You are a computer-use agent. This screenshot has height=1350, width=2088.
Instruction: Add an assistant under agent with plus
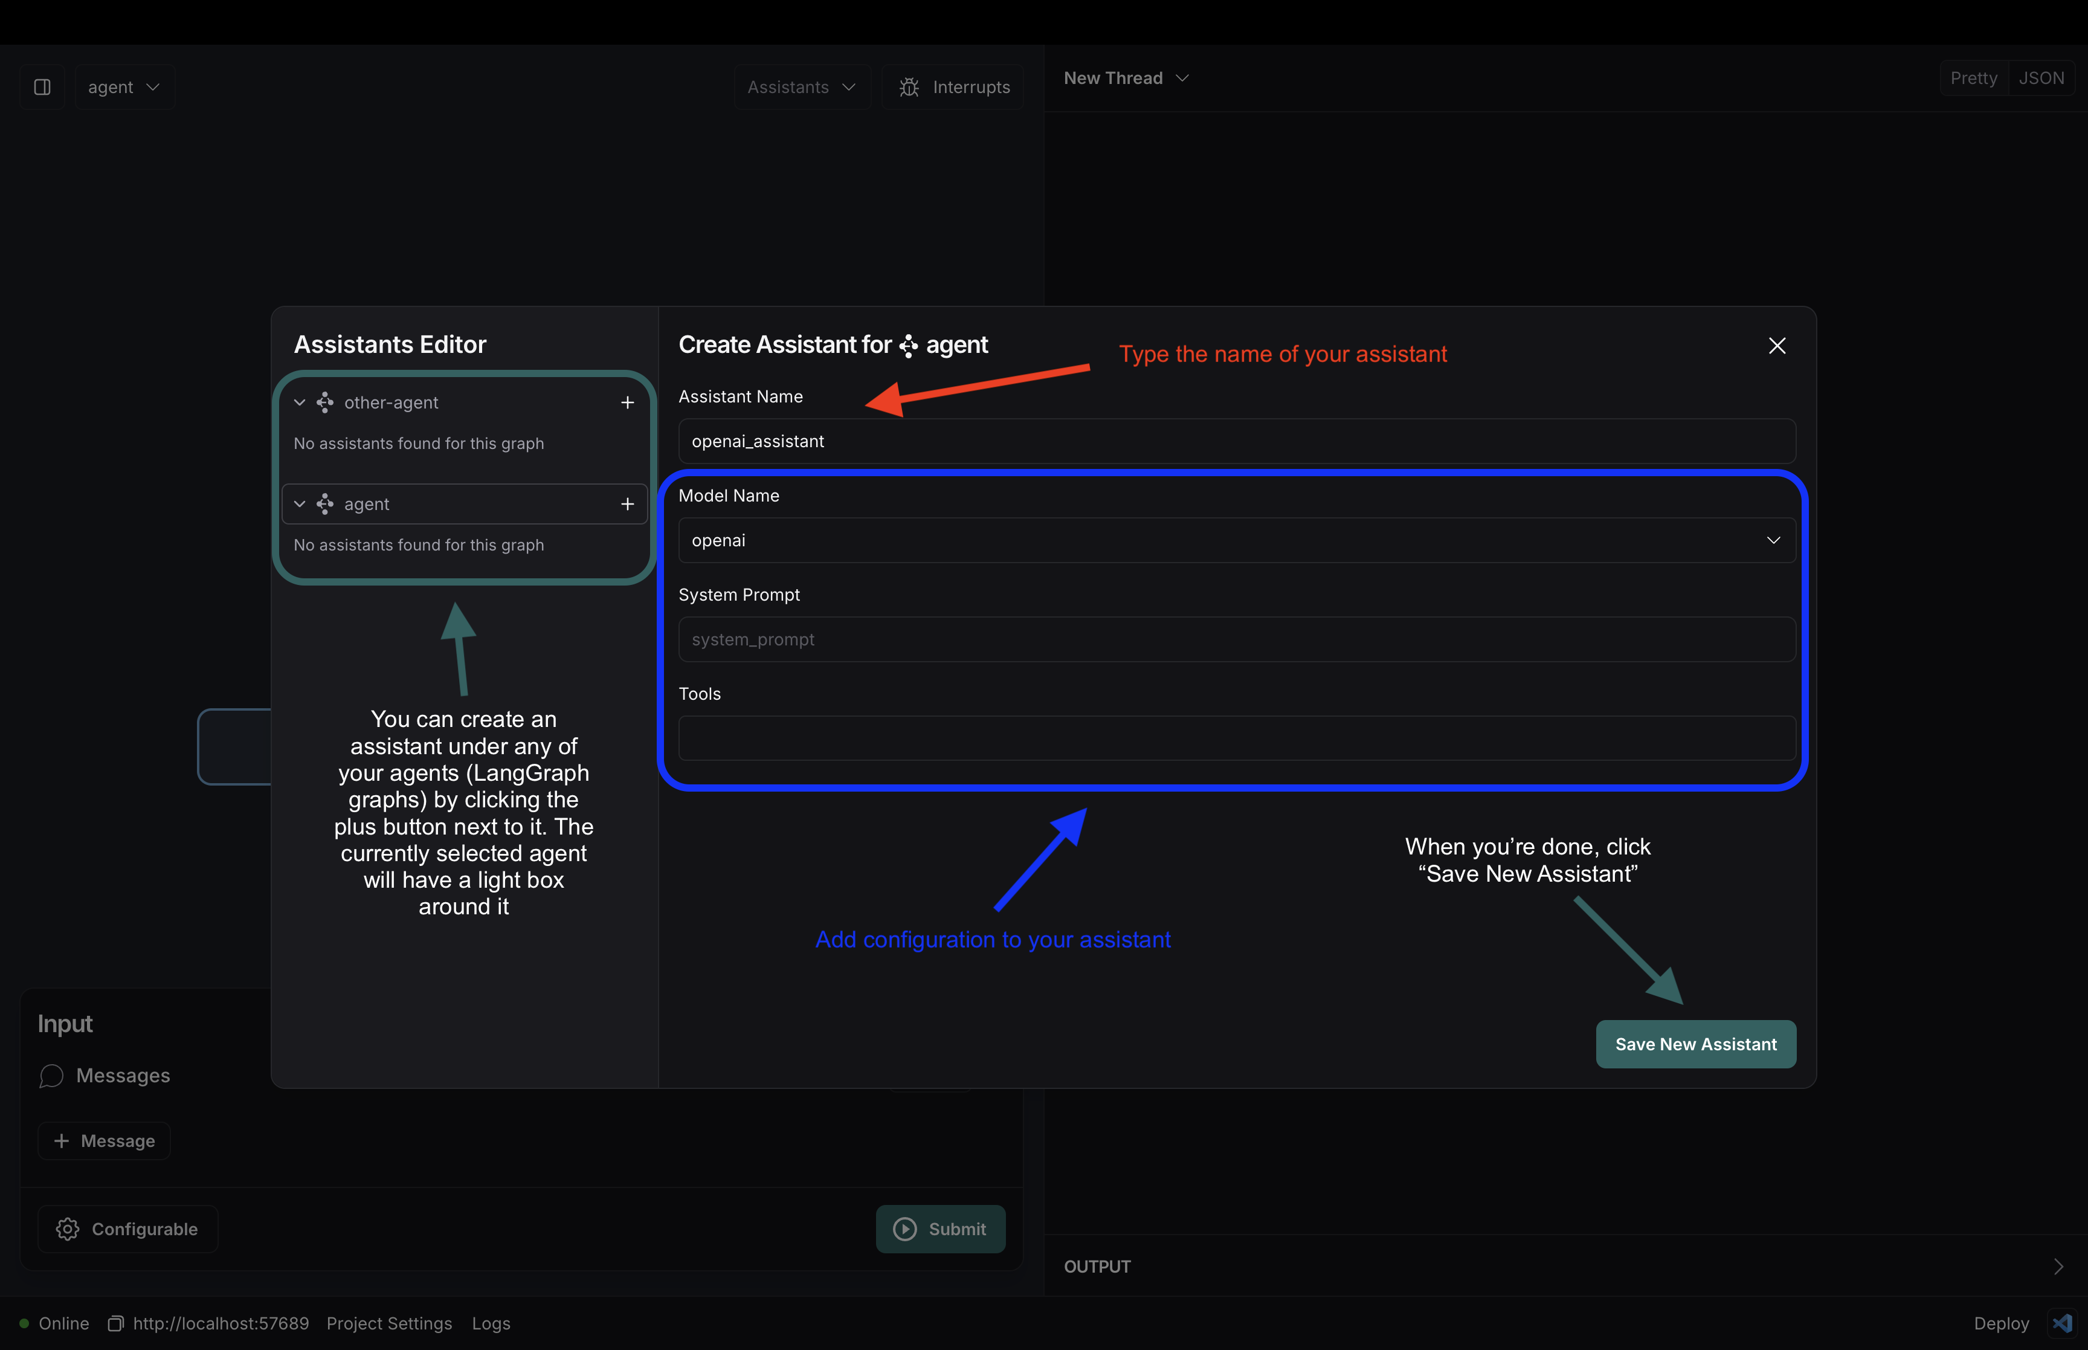click(x=627, y=504)
